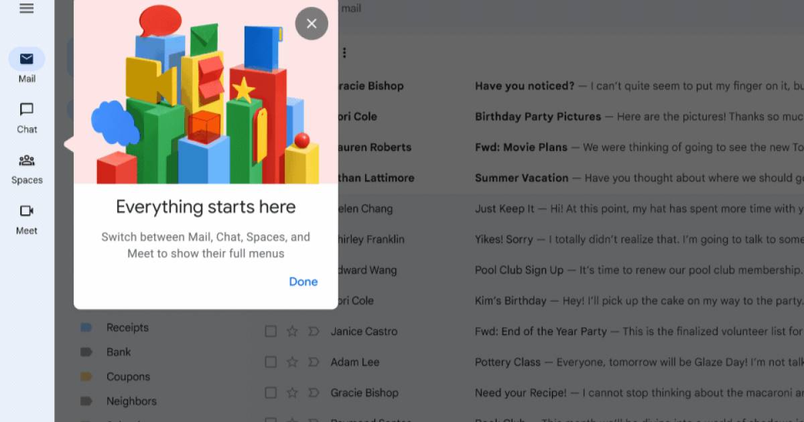Viewport: 804px width, 422px height.
Task: Click the three-dot More icon above inbox
Action: 345,53
